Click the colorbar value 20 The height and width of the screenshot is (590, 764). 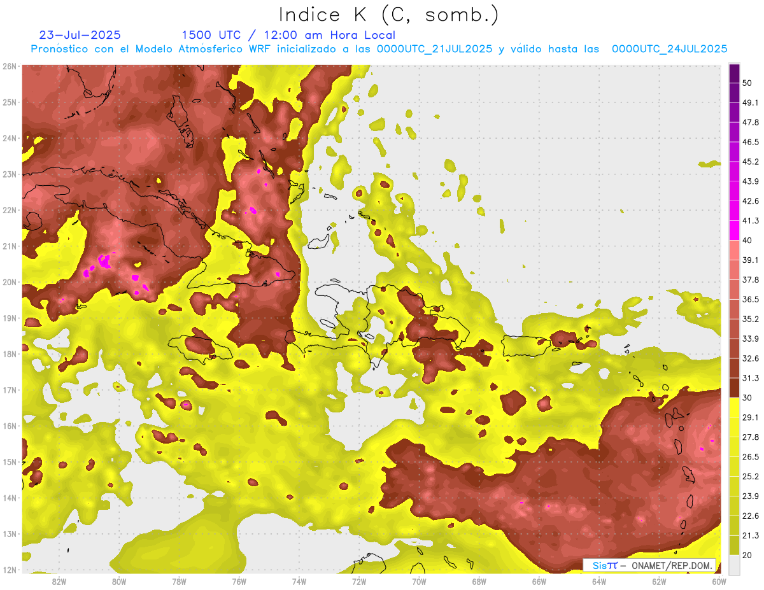click(748, 554)
